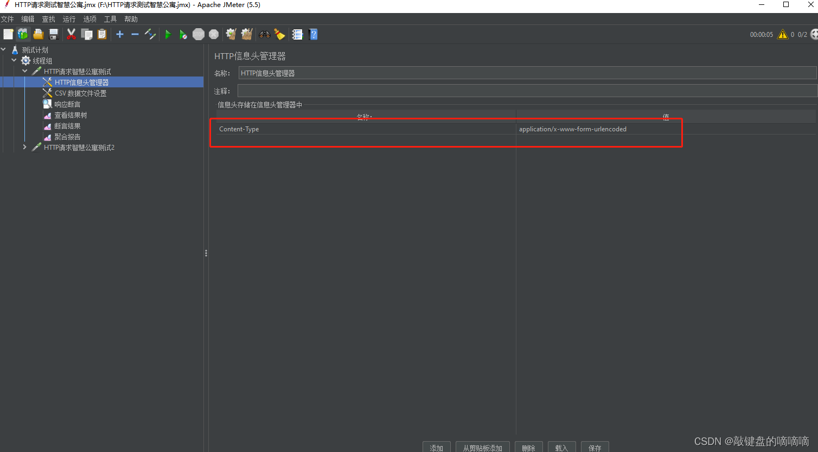Viewport: 818px width, 452px height.
Task: Click the 注释 input field
Action: click(x=527, y=91)
